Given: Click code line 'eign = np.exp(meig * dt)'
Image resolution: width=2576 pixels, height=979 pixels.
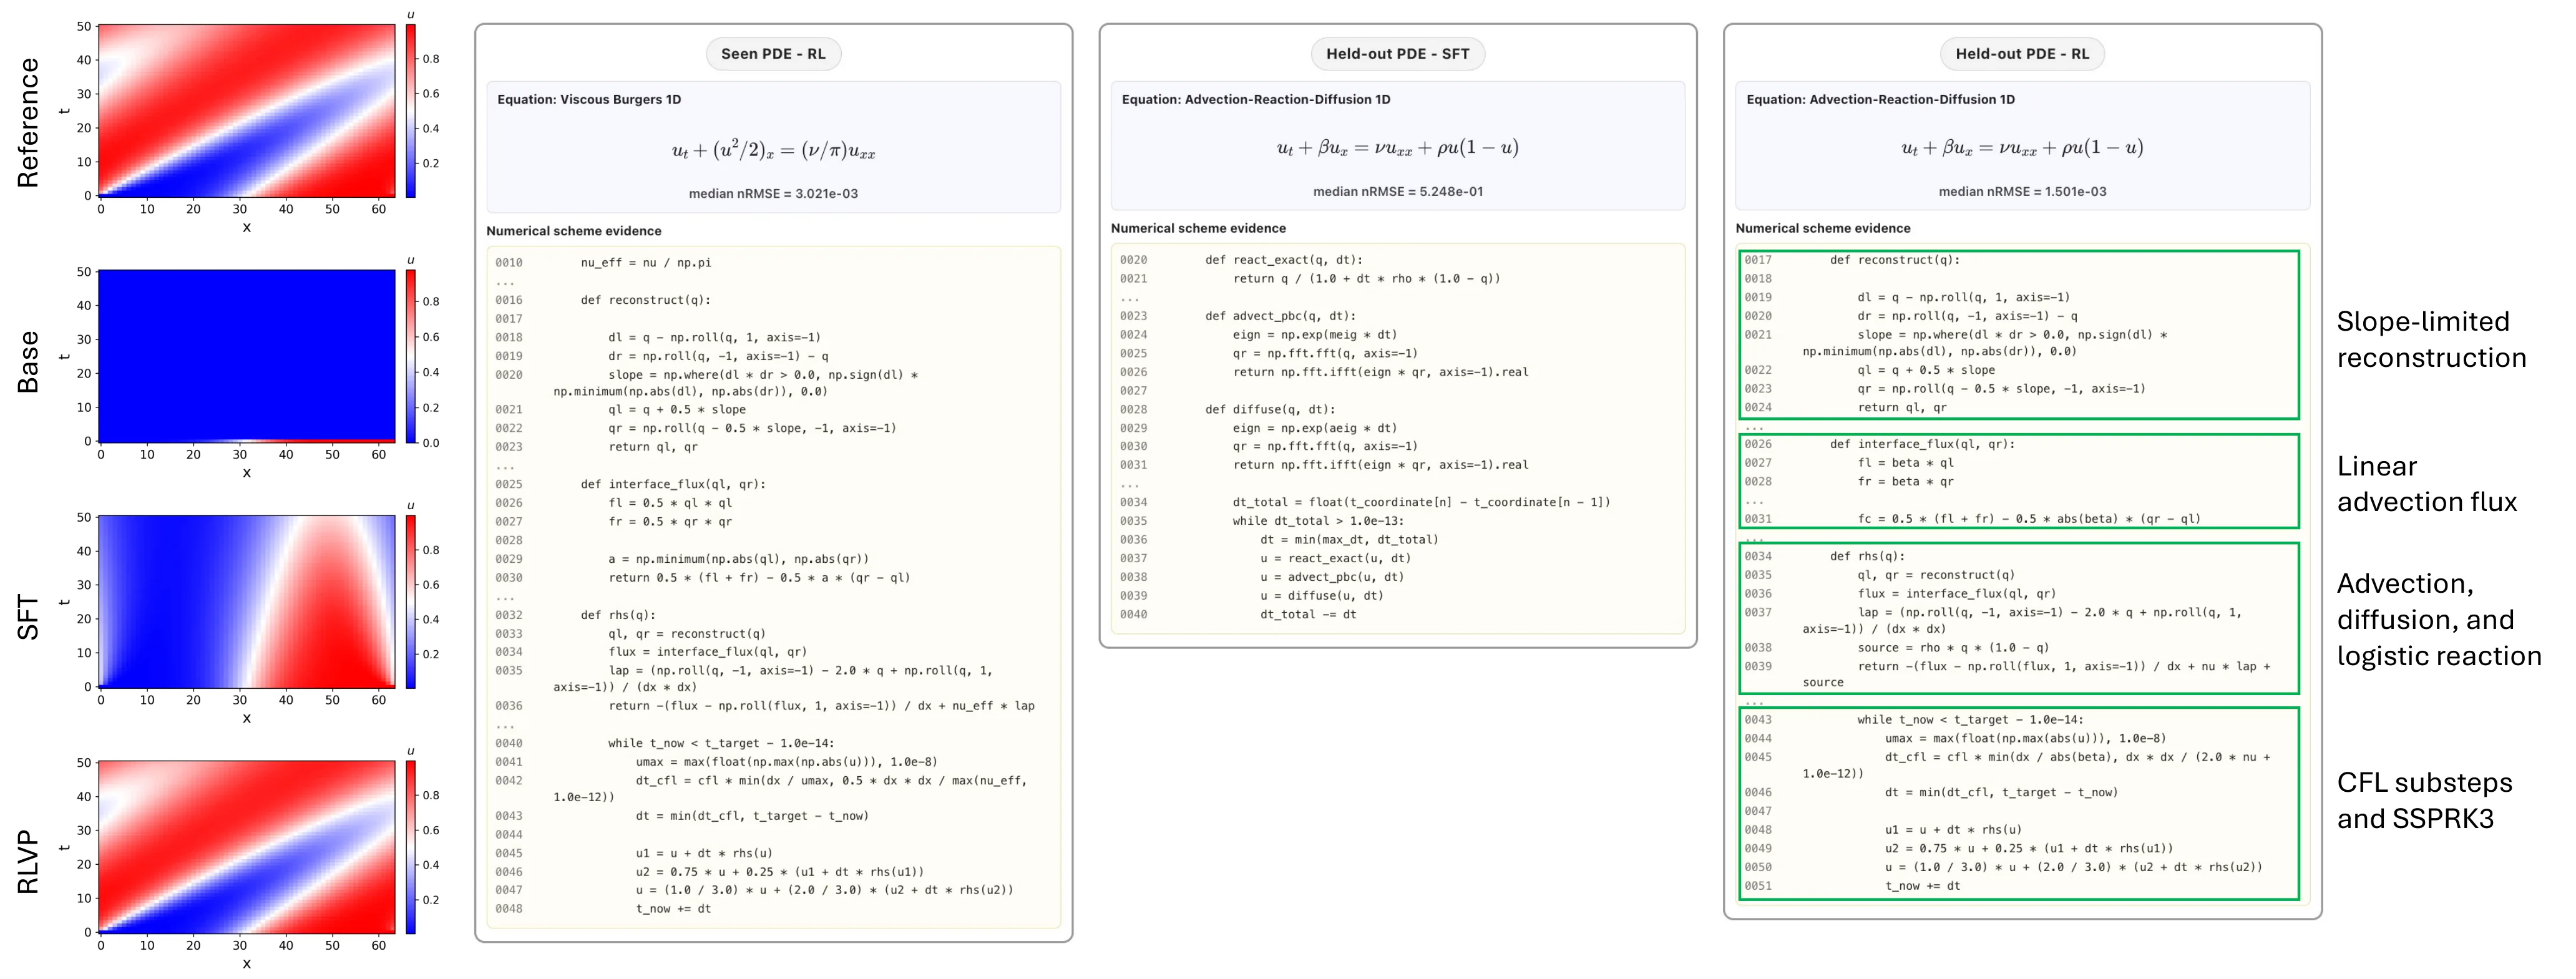Looking at the screenshot, I should coord(1314,335).
